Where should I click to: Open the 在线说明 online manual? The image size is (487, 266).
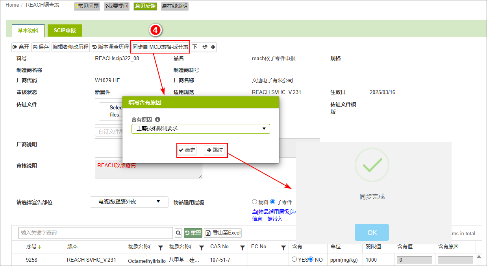[x=174, y=6]
